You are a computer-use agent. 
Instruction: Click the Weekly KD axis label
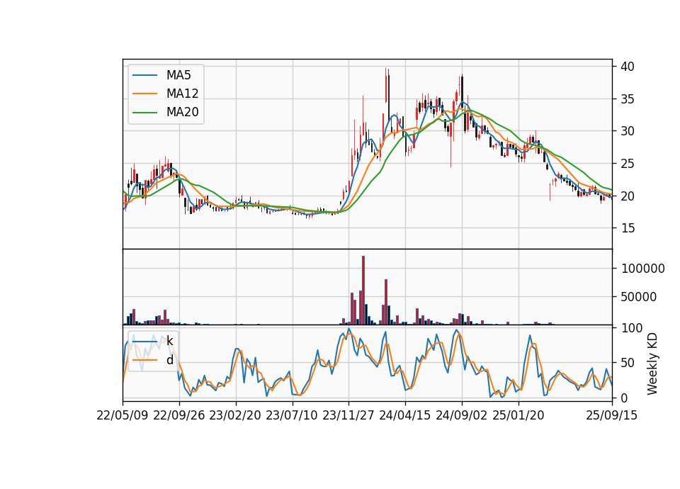point(652,364)
